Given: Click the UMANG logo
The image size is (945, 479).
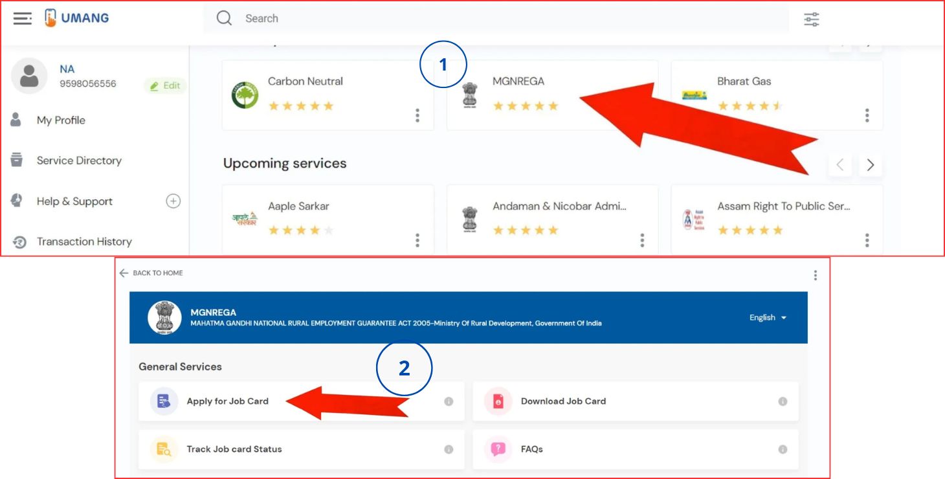Looking at the screenshot, I should (x=76, y=18).
